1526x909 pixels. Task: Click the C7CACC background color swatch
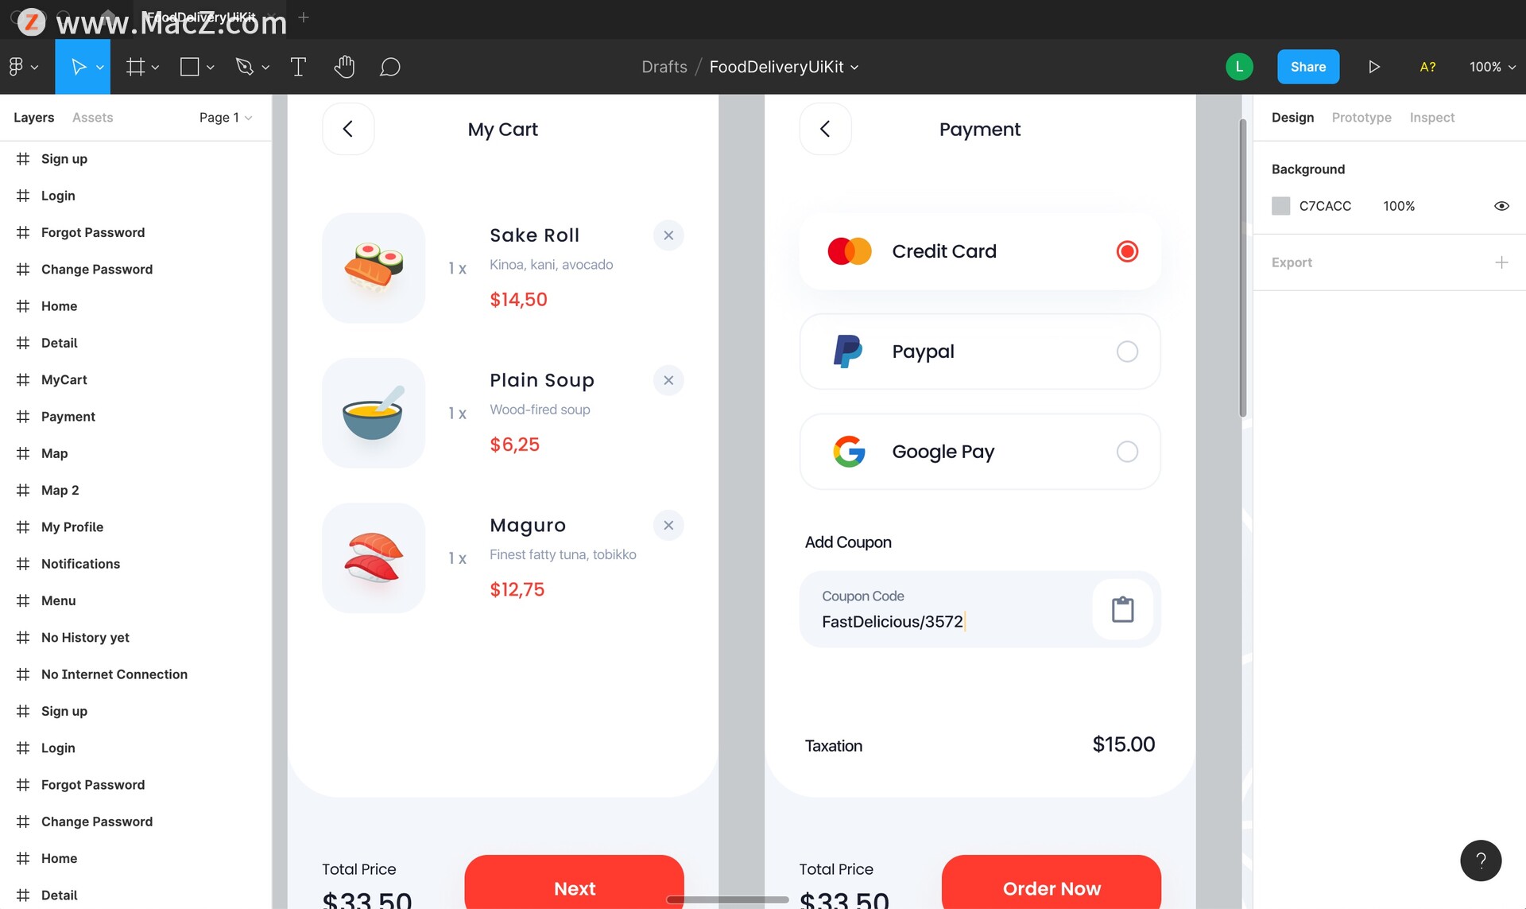click(1280, 206)
